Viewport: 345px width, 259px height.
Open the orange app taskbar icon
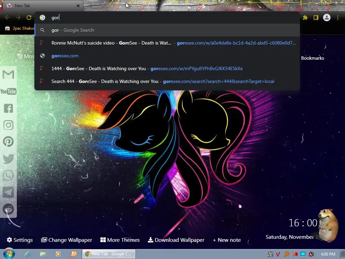[74, 254]
